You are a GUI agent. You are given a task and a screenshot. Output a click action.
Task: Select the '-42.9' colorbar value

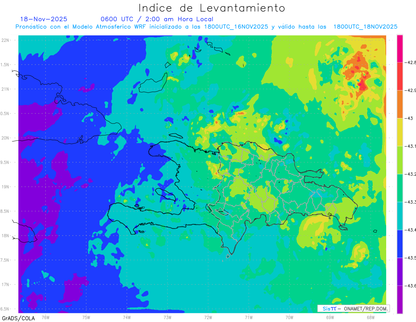tap(410, 90)
